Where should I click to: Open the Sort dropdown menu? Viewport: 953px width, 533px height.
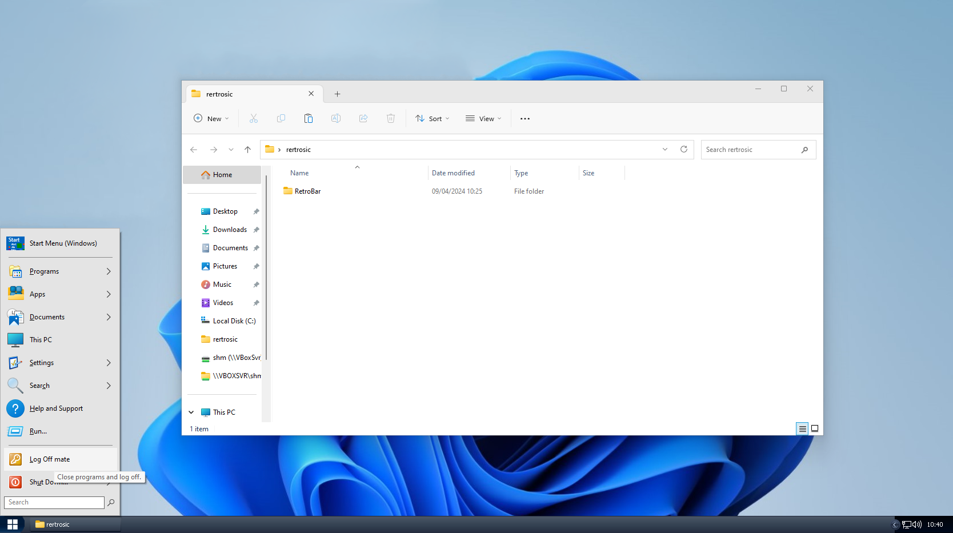click(x=433, y=118)
